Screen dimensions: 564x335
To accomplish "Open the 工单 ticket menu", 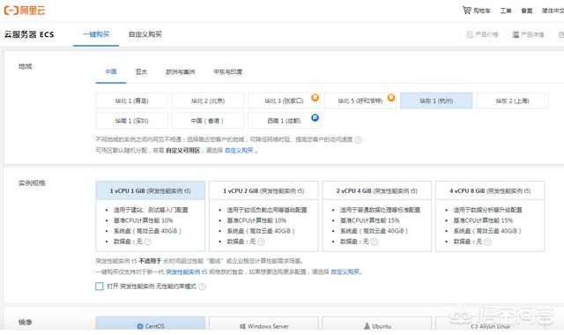I will 506,11.
